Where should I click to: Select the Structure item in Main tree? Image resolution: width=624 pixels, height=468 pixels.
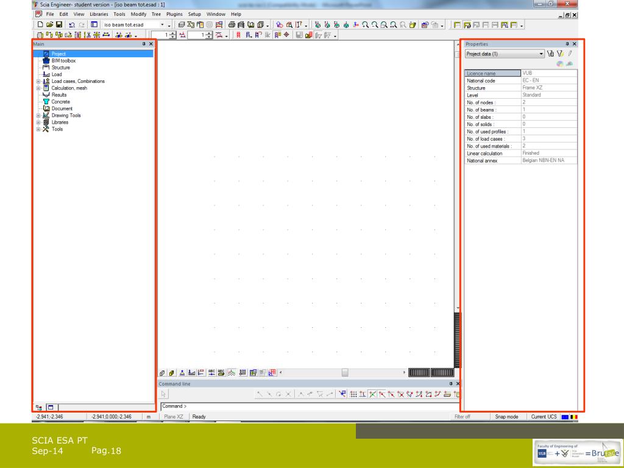coord(60,67)
